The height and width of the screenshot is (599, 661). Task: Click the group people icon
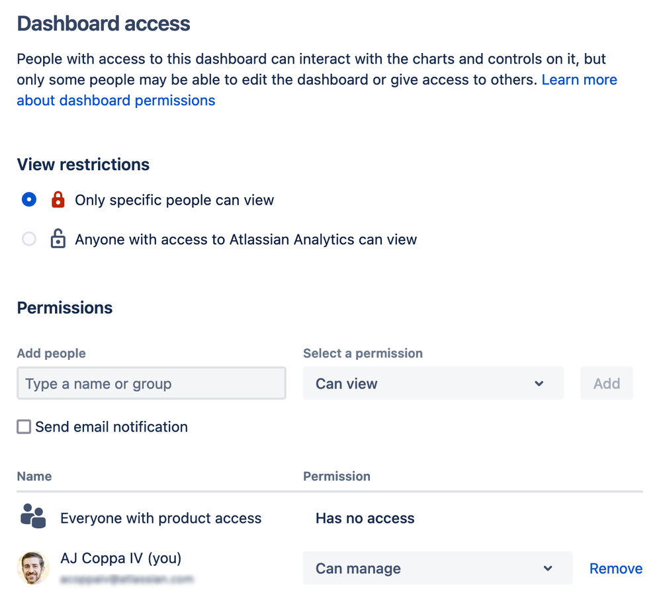tap(33, 516)
